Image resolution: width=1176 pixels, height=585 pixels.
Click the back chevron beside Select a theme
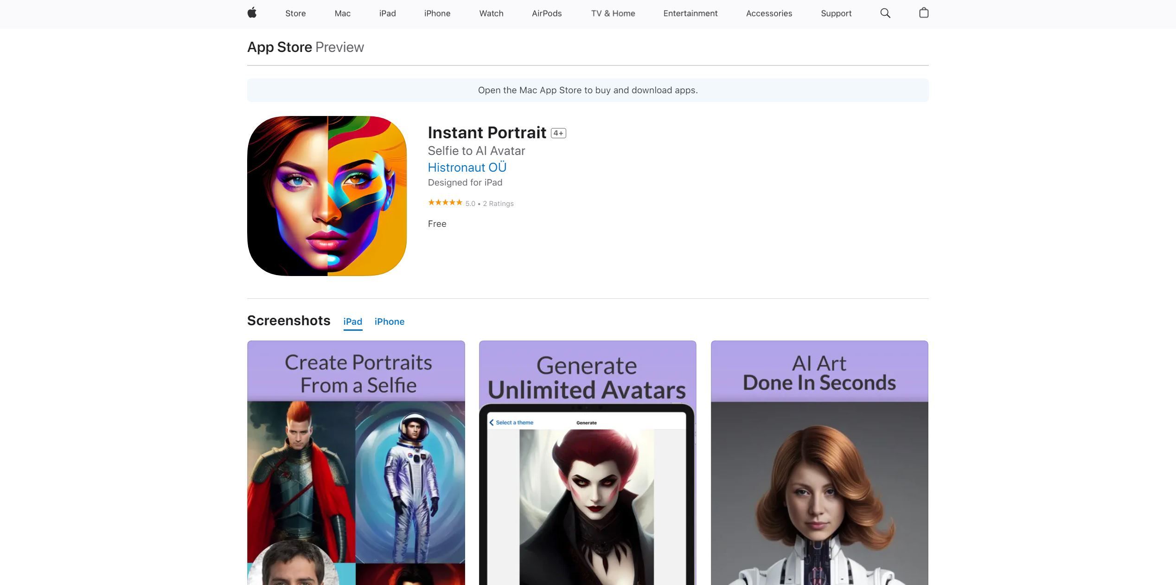[492, 423]
